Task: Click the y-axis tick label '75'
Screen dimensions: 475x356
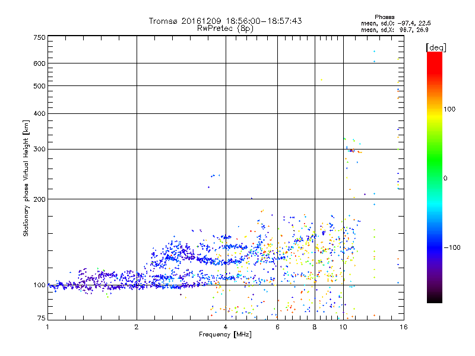Action: point(42,318)
